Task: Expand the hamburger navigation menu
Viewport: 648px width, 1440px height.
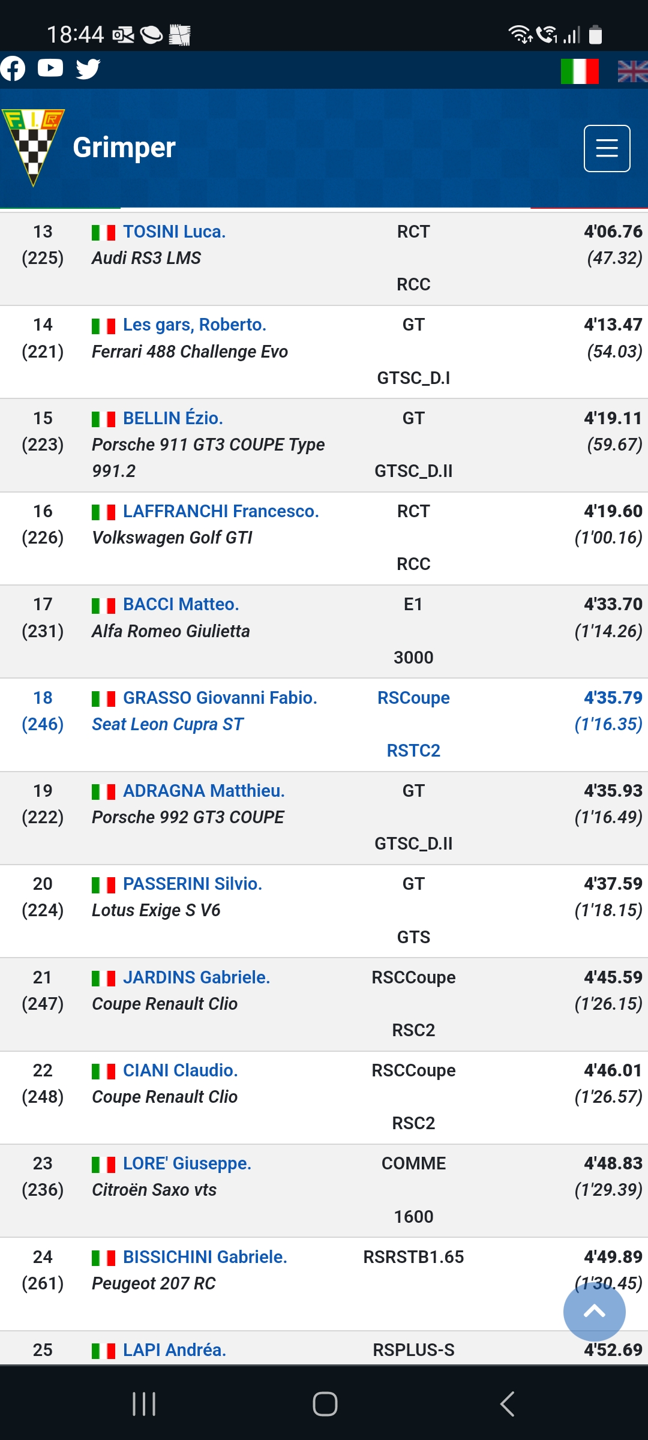Action: (x=607, y=148)
